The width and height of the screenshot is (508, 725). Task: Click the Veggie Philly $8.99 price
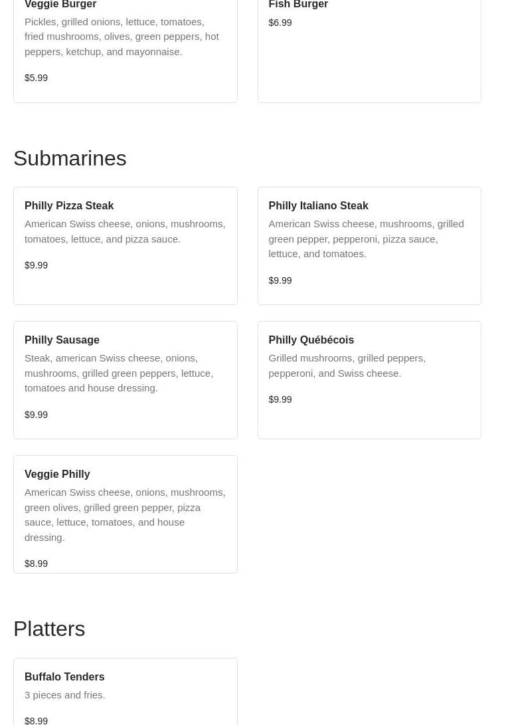tap(37, 564)
